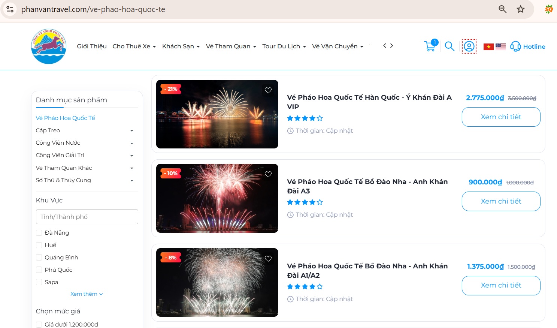
Task: Open the Giới Thiệu menu item
Action: (x=92, y=46)
